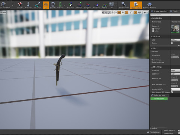Viewport: 180px width, 135px height.
Task: Open Base Mesh dropdown arrow
Action: coord(12,5)
